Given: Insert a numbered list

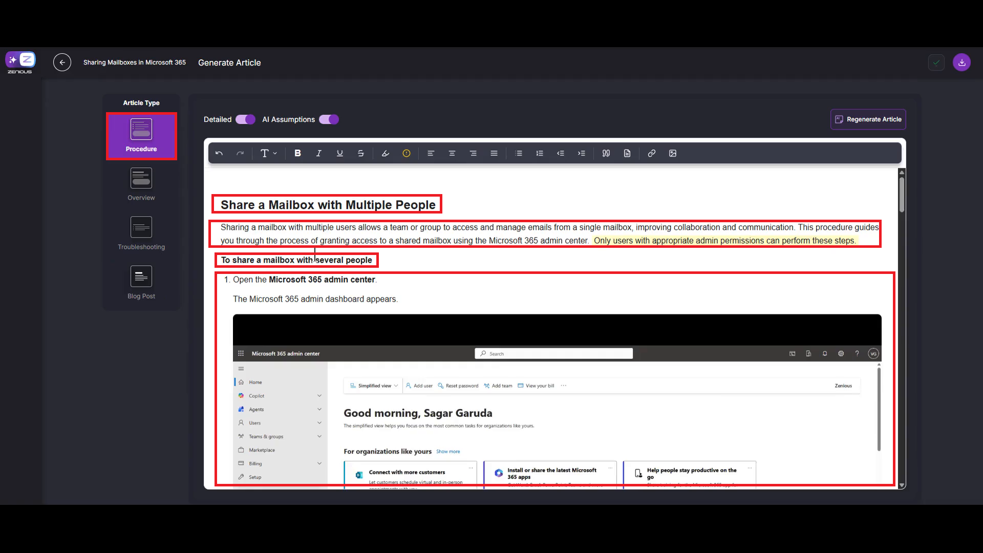Looking at the screenshot, I should pos(540,153).
